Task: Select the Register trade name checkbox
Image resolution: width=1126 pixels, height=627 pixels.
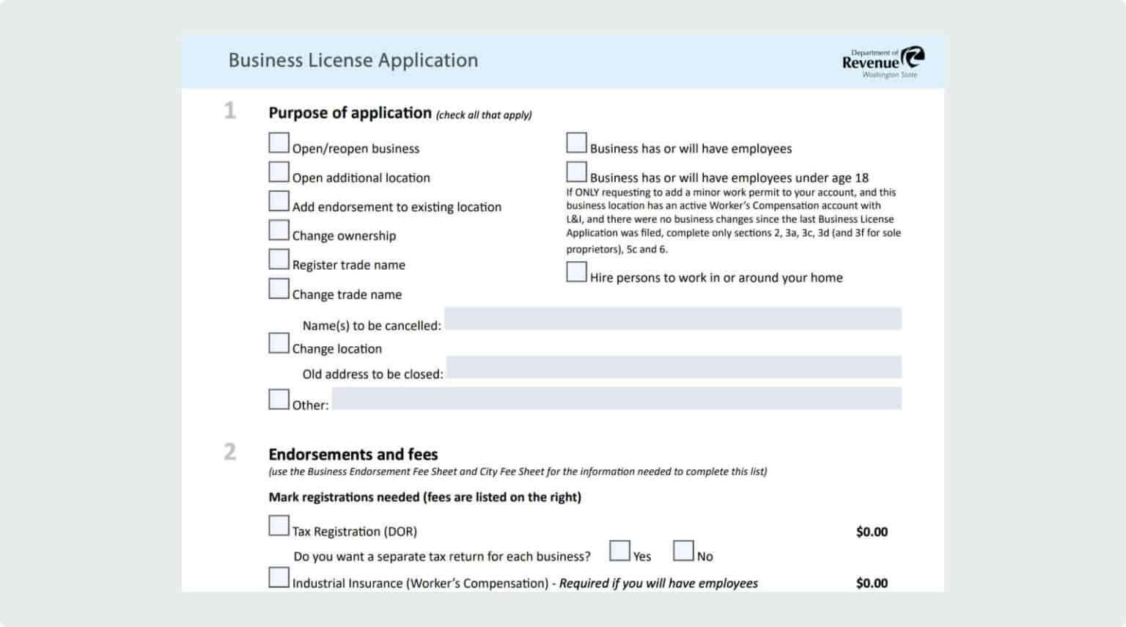Action: (x=279, y=259)
